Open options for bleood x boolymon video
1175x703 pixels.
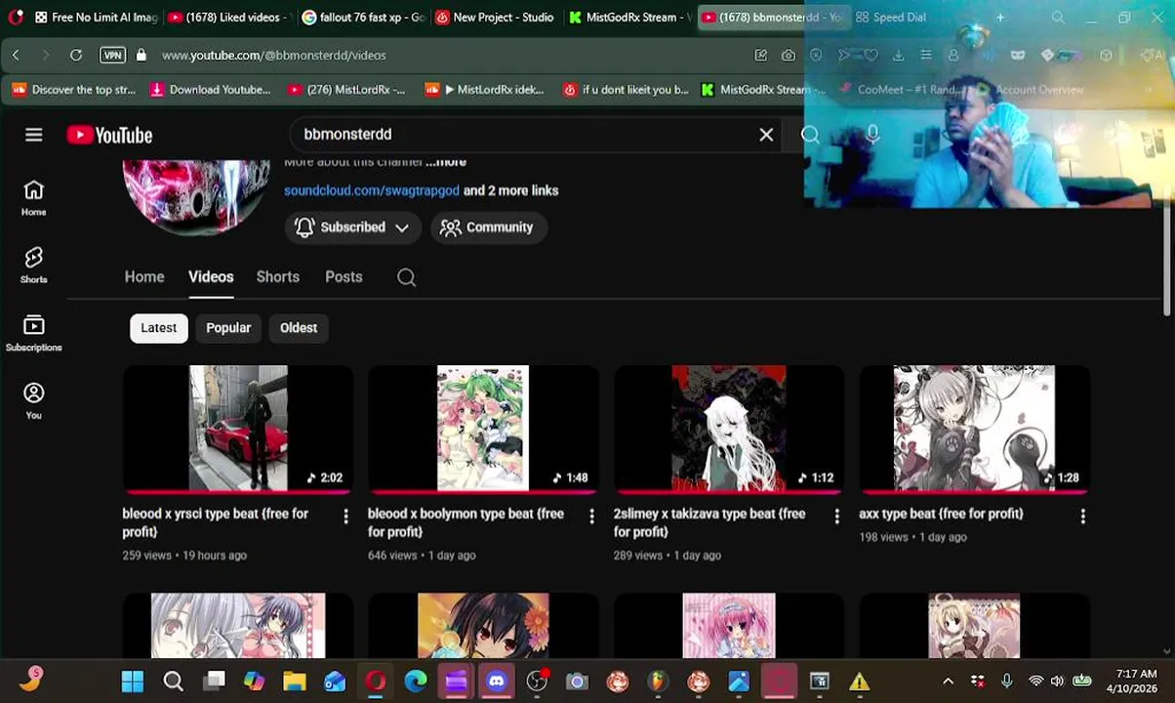tap(591, 516)
